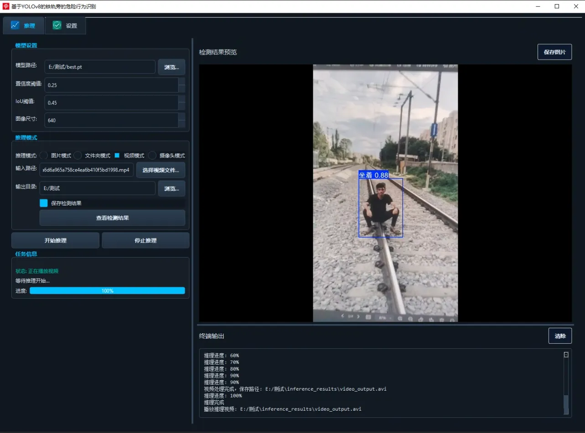Choose 摄像头模式 inference mode
The width and height of the screenshot is (585, 433).
coord(152,155)
